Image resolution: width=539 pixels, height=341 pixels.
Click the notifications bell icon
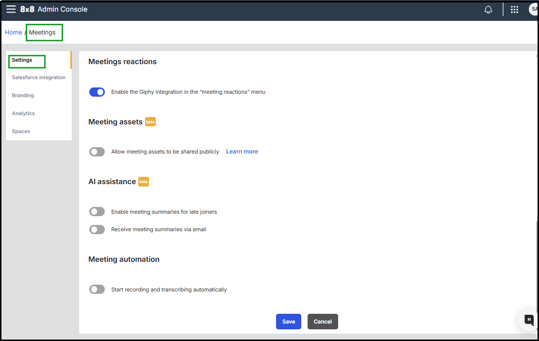[x=488, y=10]
